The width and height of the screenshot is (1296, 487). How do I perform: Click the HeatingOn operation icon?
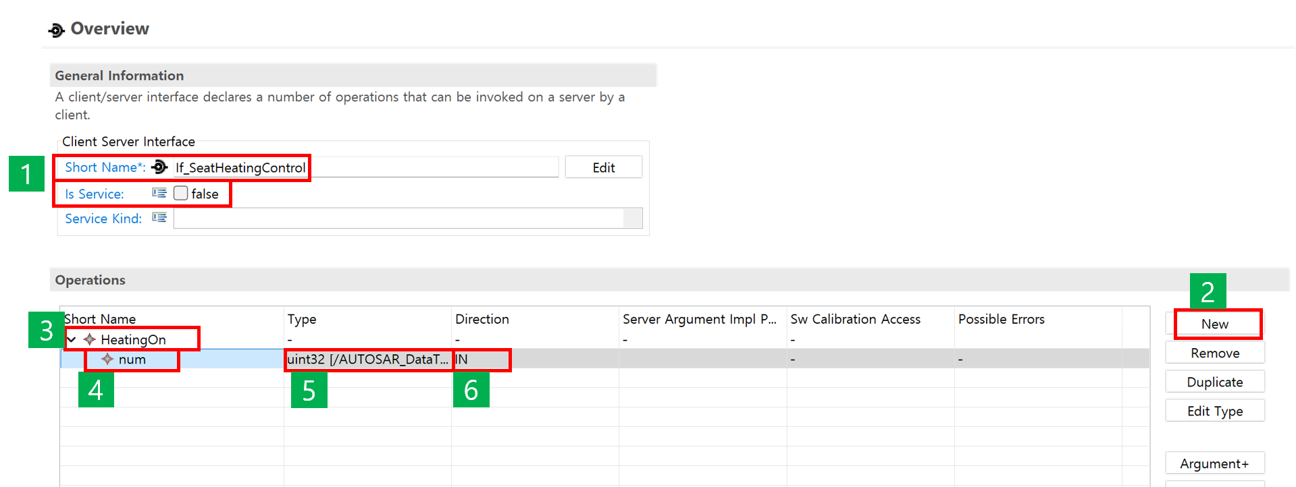[89, 339]
